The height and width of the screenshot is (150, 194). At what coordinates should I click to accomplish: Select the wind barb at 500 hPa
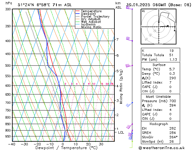(129, 66)
